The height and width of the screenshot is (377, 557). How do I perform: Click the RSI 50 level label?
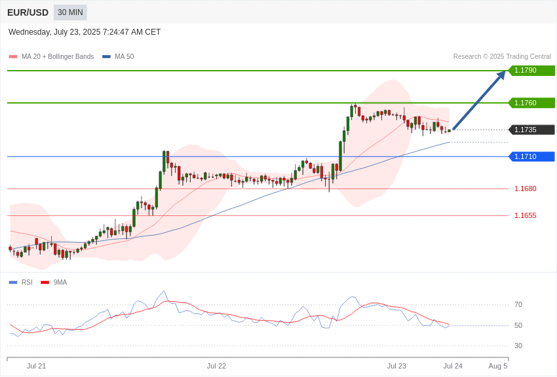[518, 325]
